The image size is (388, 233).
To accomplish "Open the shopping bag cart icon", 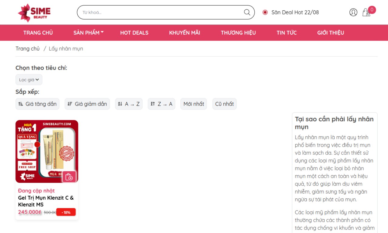I will click(x=366, y=13).
